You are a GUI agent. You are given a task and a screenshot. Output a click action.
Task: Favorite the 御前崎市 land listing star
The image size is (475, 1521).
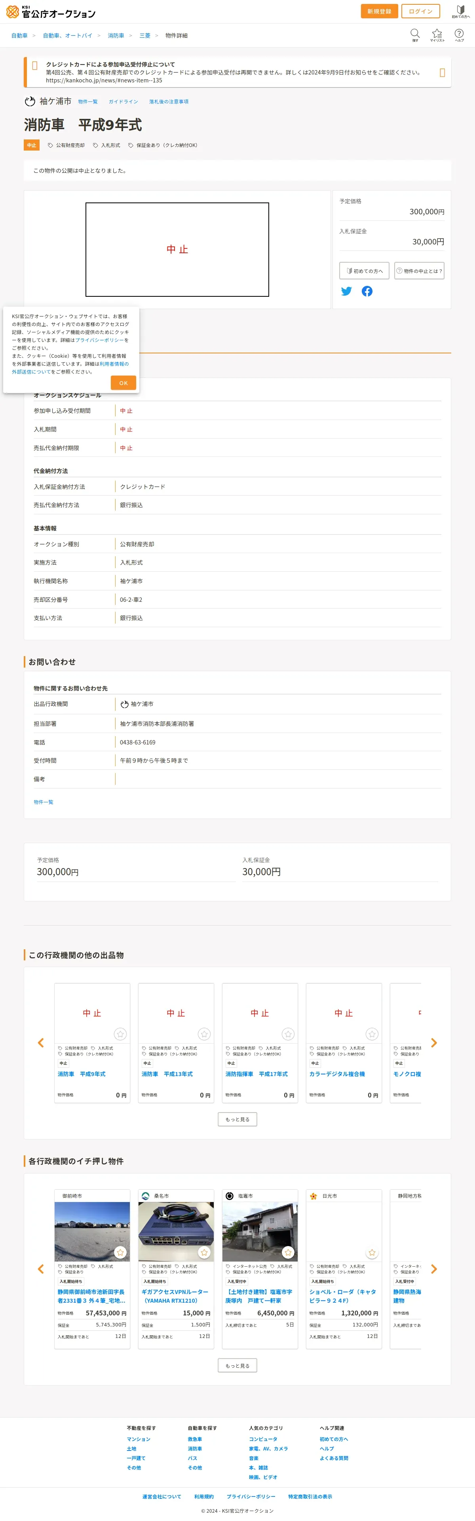[x=120, y=1252]
